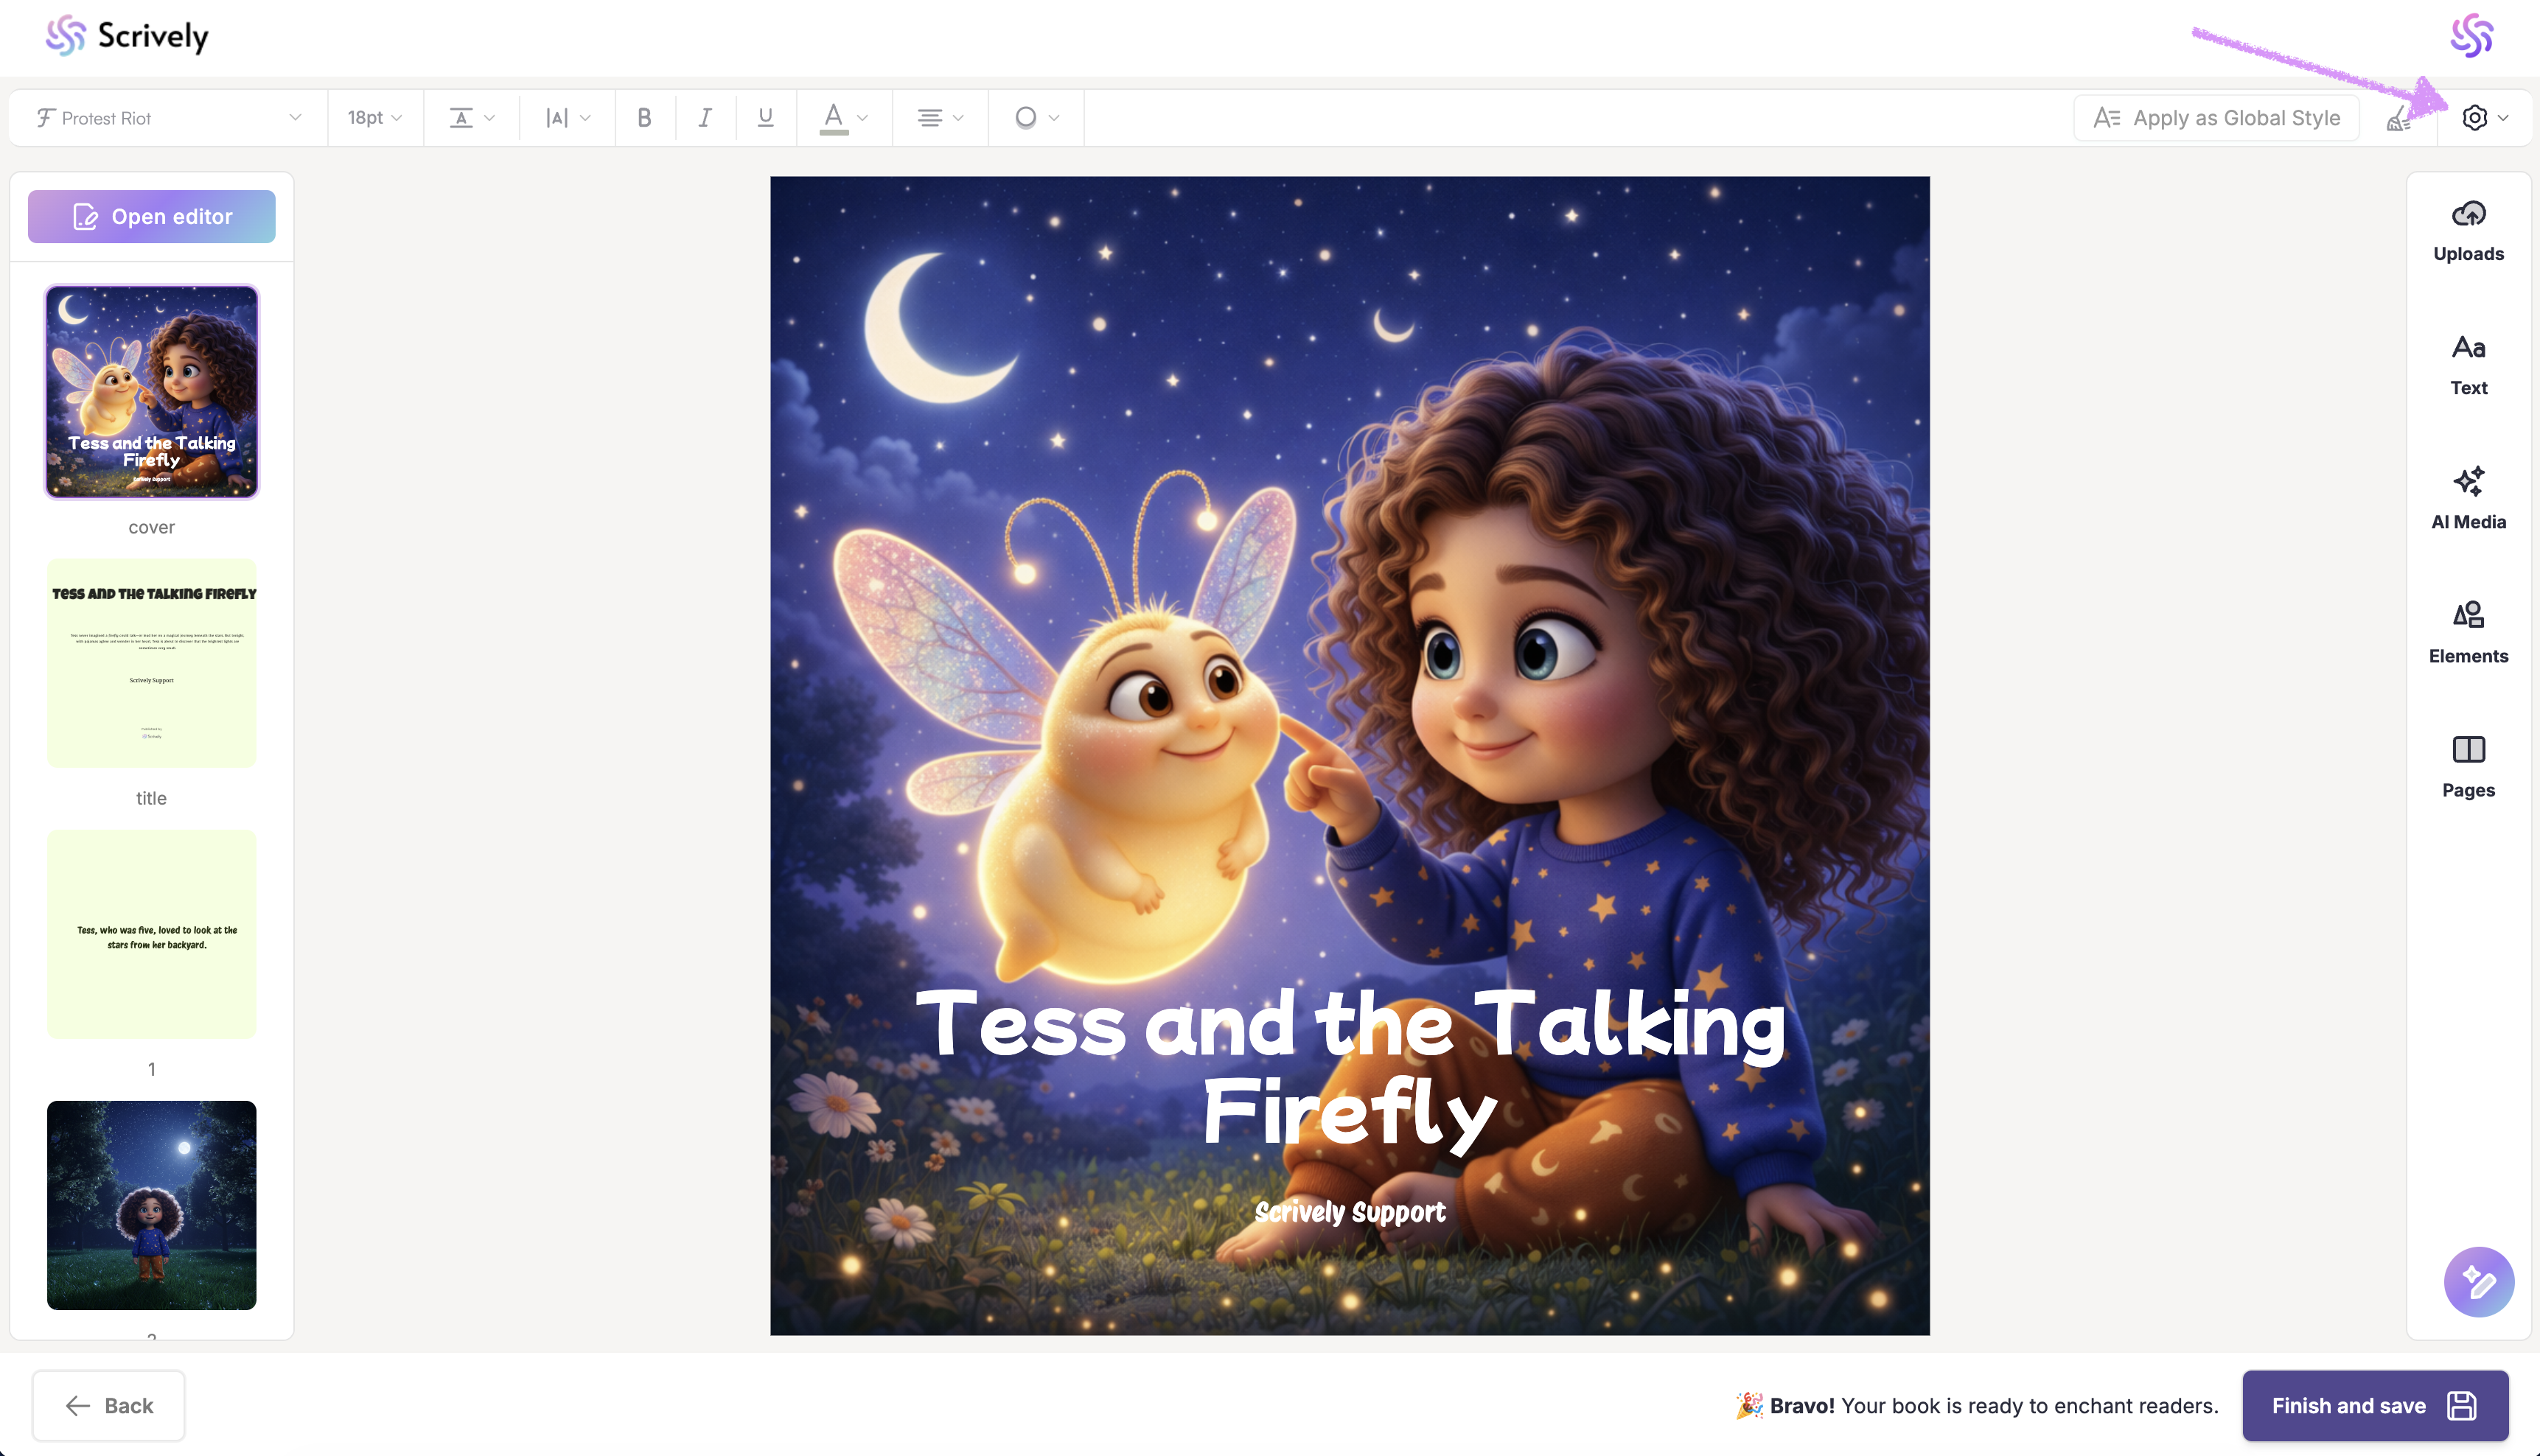The height and width of the screenshot is (1456, 2540).
Task: Open the text color picker
Action: (x=843, y=118)
